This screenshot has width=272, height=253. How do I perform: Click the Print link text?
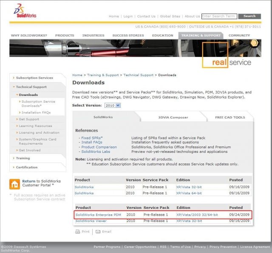tap(85, 231)
